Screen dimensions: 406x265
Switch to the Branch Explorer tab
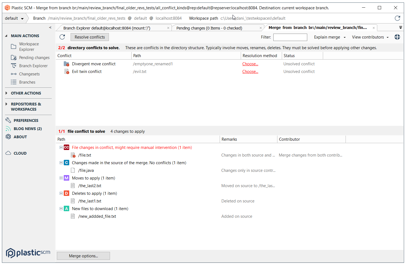pyautogui.click(x=113, y=28)
